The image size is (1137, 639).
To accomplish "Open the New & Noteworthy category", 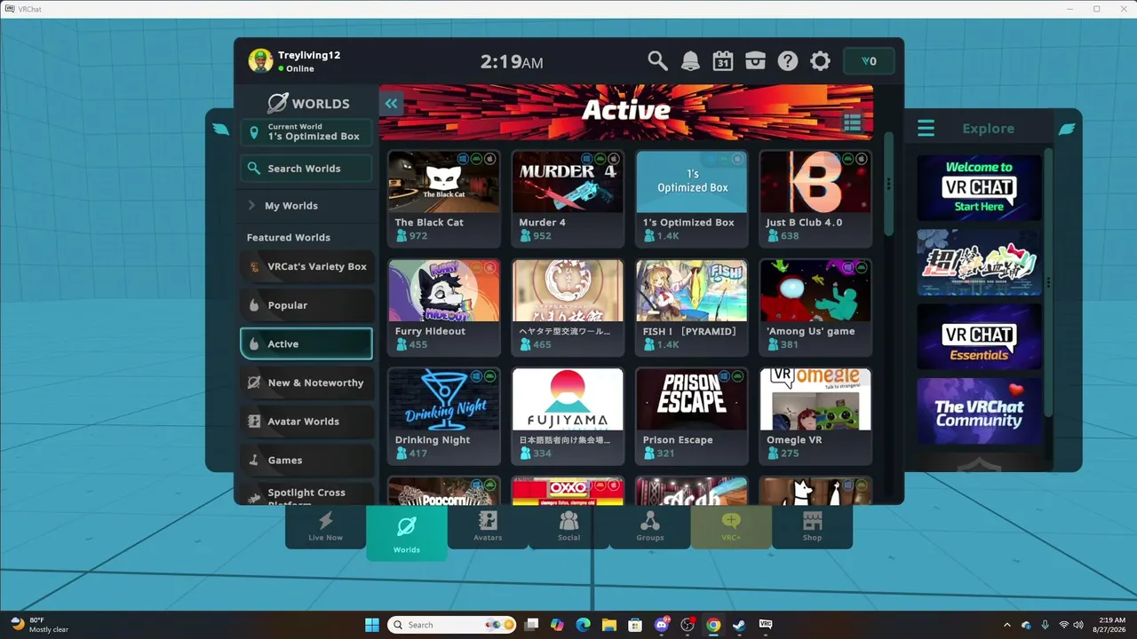I will [306, 383].
